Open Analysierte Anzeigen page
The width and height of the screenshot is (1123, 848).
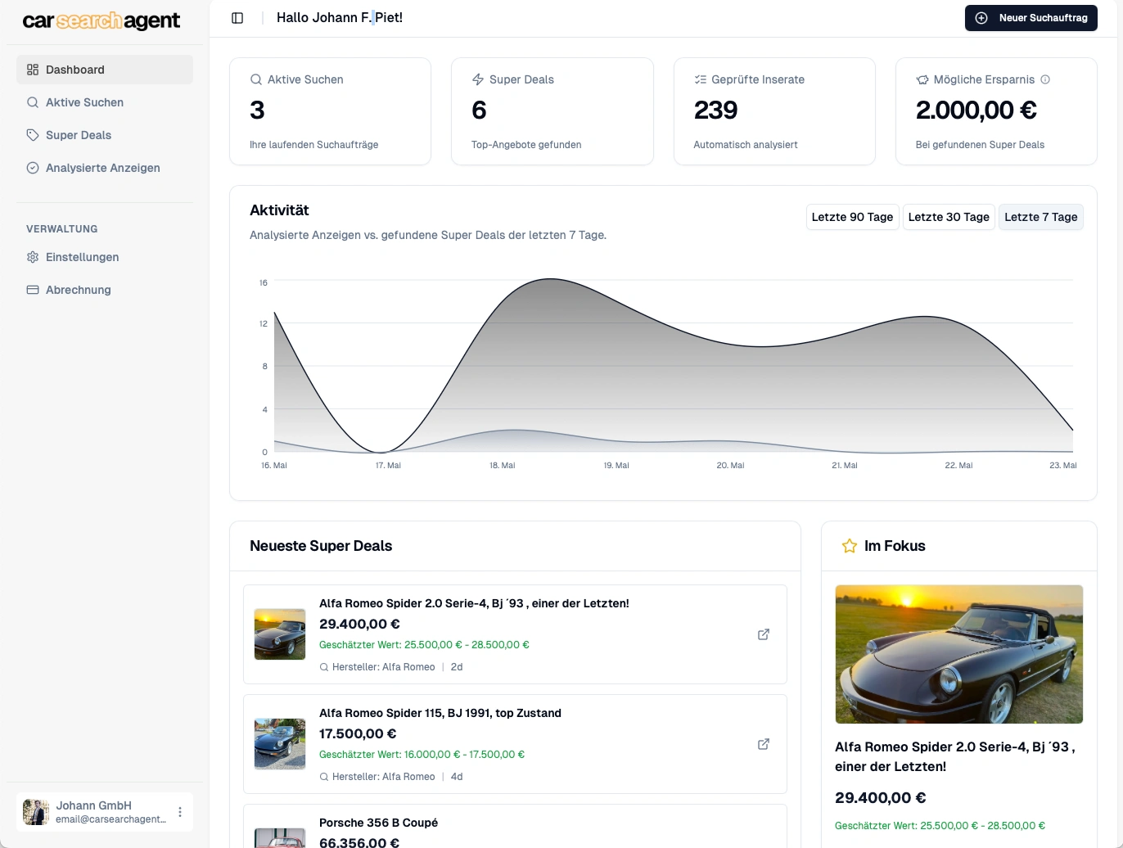[105, 168]
